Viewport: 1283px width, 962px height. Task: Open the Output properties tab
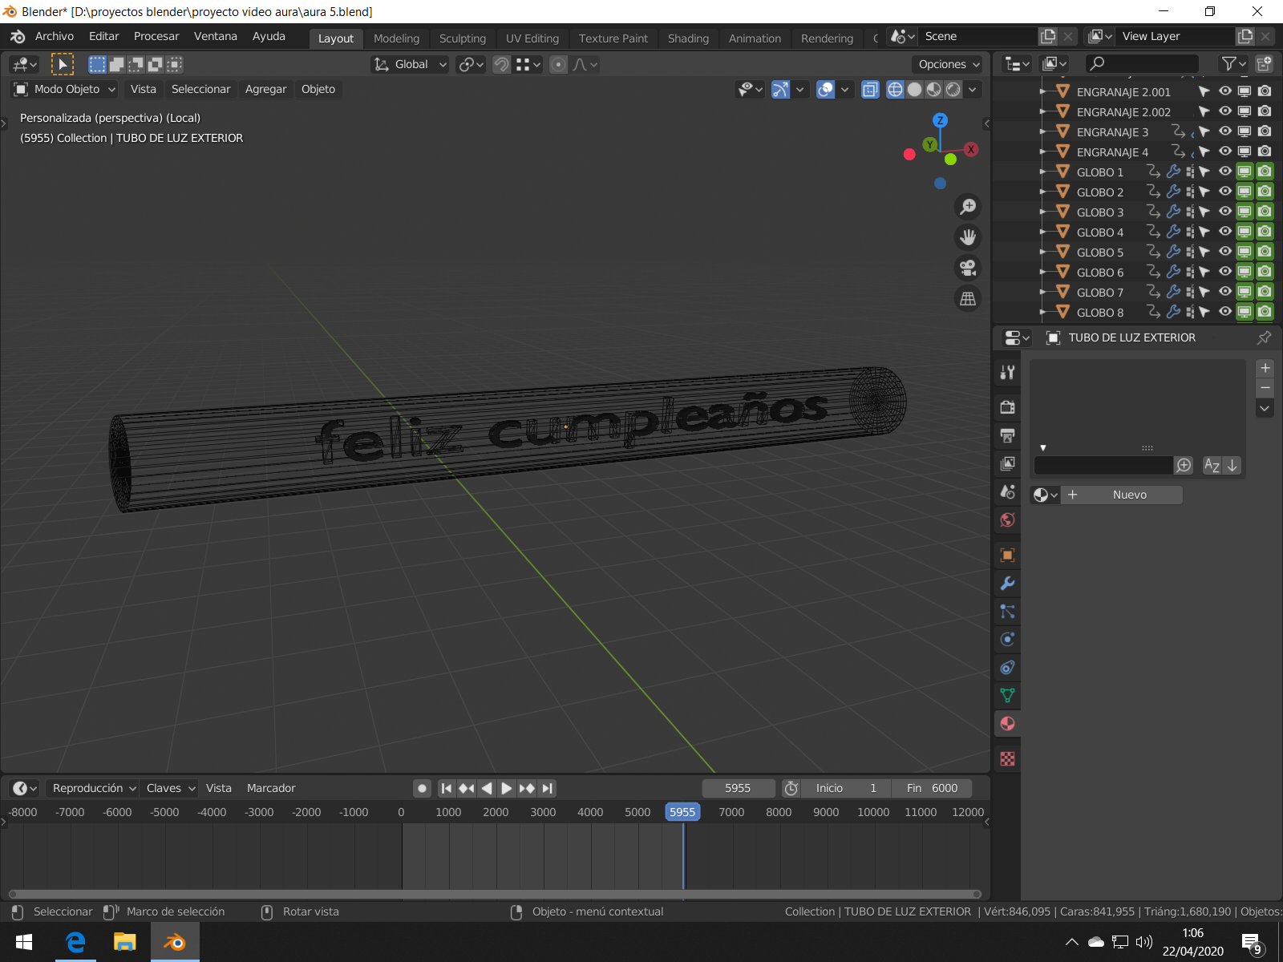click(x=1008, y=435)
